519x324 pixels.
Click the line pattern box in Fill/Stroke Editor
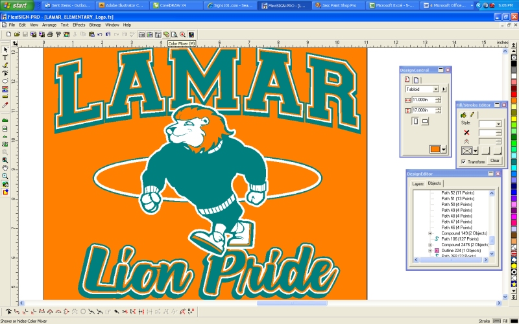[466, 151]
